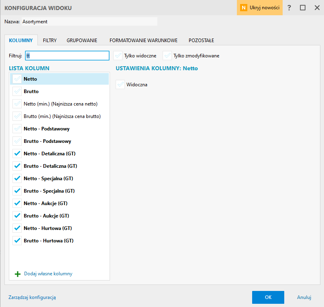This screenshot has width=324, height=307.
Task: Open Zarządzaj konfiguracją link
Action: tap(32, 297)
